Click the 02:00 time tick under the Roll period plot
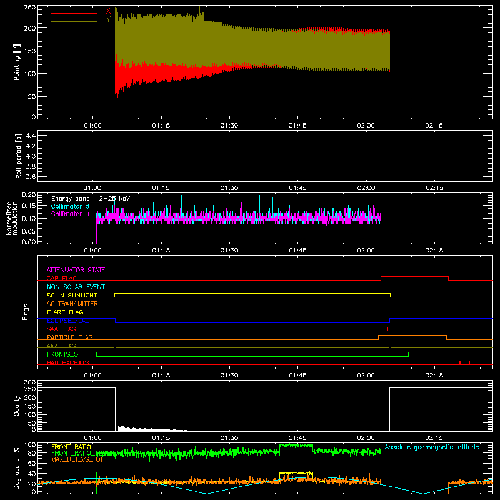Viewport: 500px width, 500px height. click(366, 188)
